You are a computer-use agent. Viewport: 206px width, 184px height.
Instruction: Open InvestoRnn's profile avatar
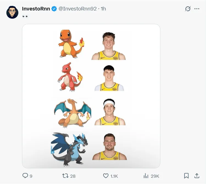click(12, 12)
